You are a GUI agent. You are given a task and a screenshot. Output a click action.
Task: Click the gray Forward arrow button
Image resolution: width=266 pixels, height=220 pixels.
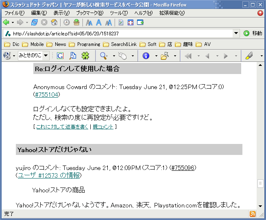pos(20,22)
